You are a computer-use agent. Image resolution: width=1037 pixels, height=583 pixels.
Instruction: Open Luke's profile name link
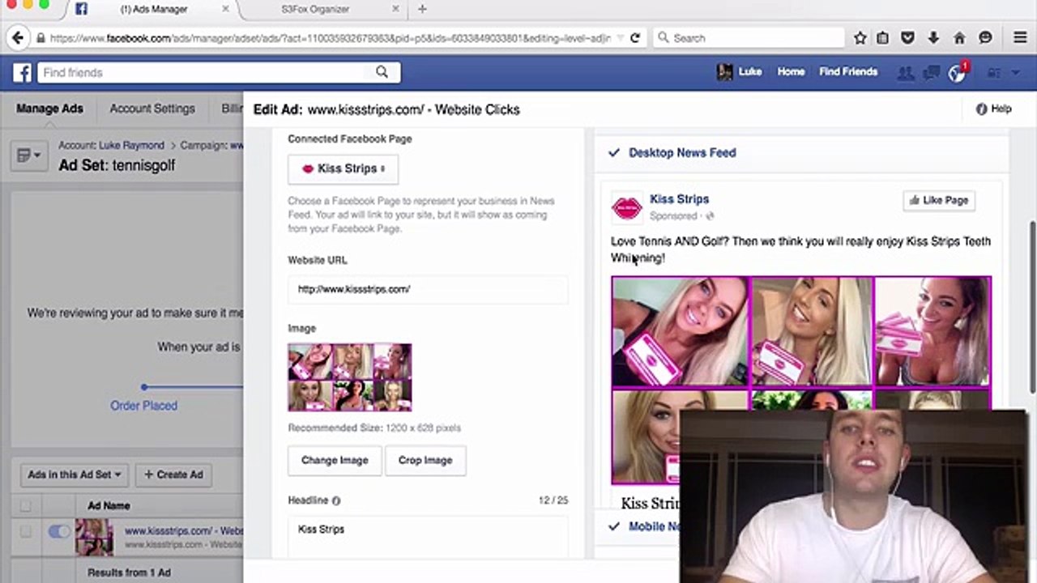750,72
